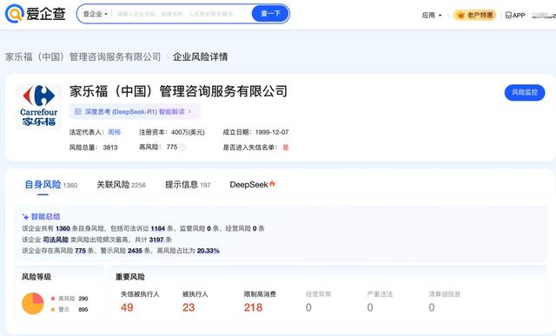
Task: Click the blurred user account name
Action: pyautogui.click(x=543, y=16)
